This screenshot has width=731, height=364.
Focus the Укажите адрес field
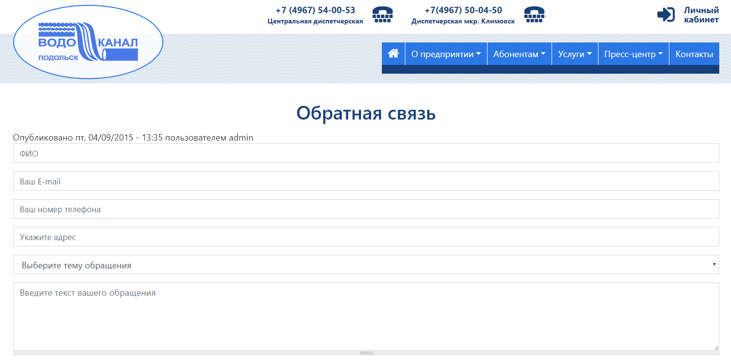(366, 237)
